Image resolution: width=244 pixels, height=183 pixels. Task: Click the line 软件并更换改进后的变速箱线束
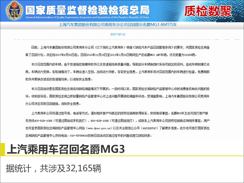pos(59,79)
